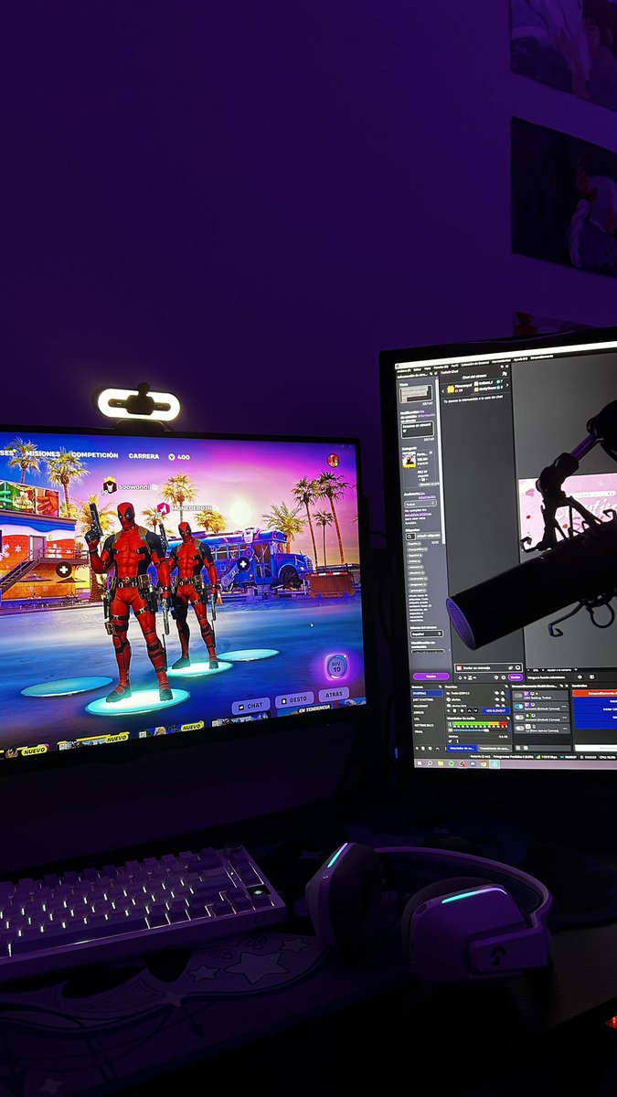Switch to the Transiciones de escena tab

click(495, 749)
